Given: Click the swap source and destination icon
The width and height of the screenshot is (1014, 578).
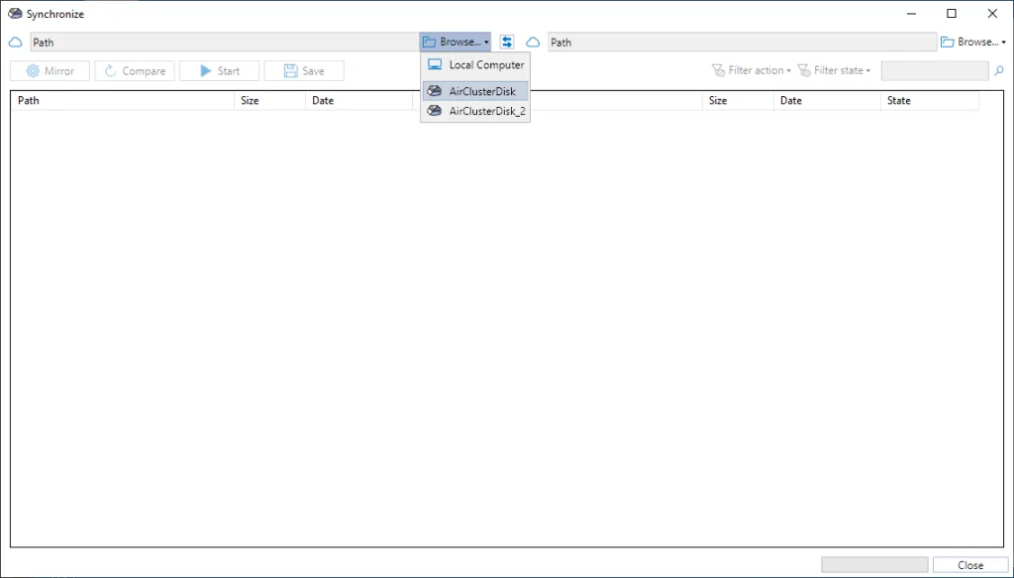Looking at the screenshot, I should [x=507, y=42].
